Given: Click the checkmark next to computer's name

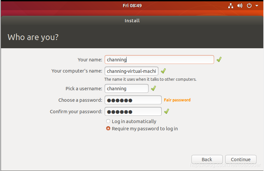Looking at the screenshot, I should coord(163,71).
